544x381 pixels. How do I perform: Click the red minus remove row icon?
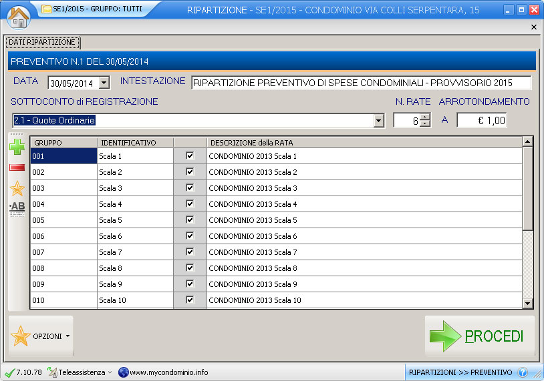17,167
